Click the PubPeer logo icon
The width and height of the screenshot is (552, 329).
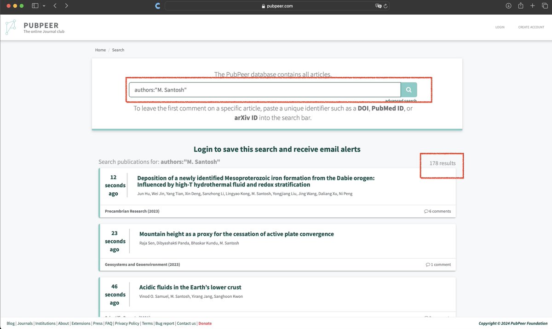pos(10,27)
